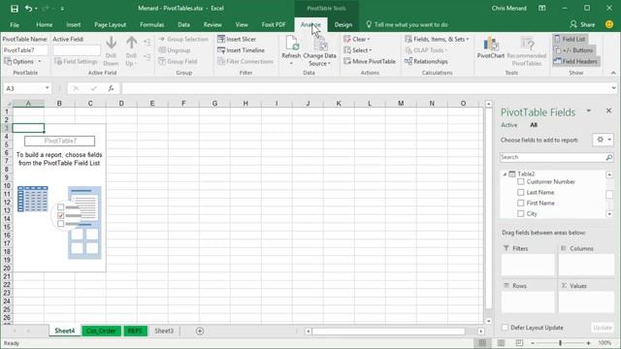
Task: Click Tell me what you want to do
Action: [407, 24]
